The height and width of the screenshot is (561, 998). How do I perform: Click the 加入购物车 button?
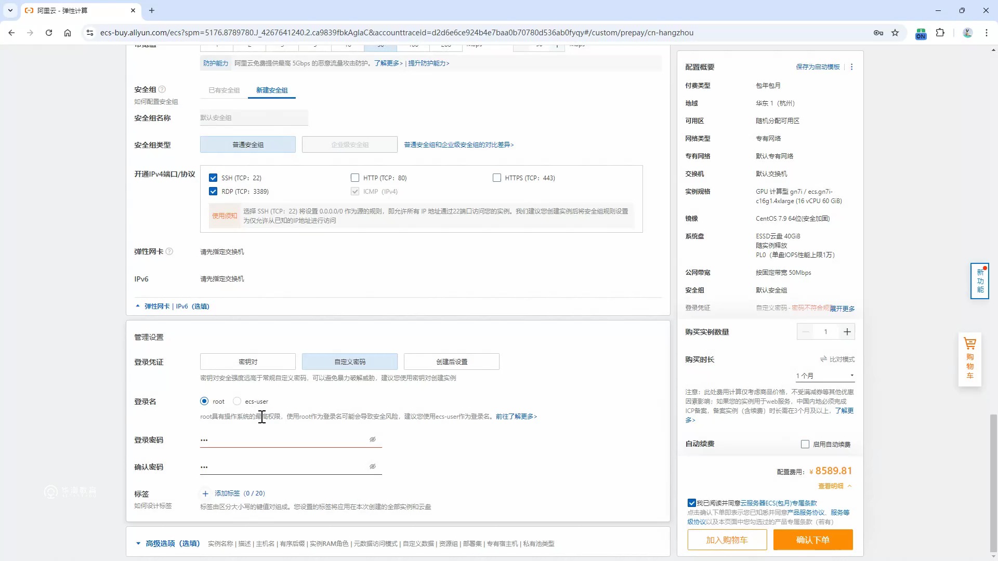727,540
